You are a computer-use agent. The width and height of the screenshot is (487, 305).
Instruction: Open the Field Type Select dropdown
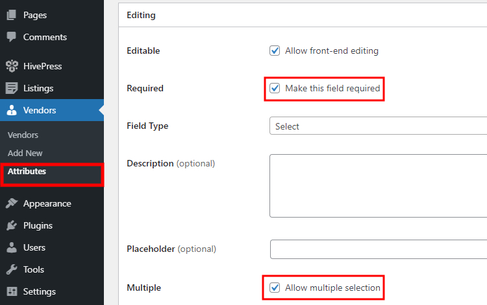(378, 126)
